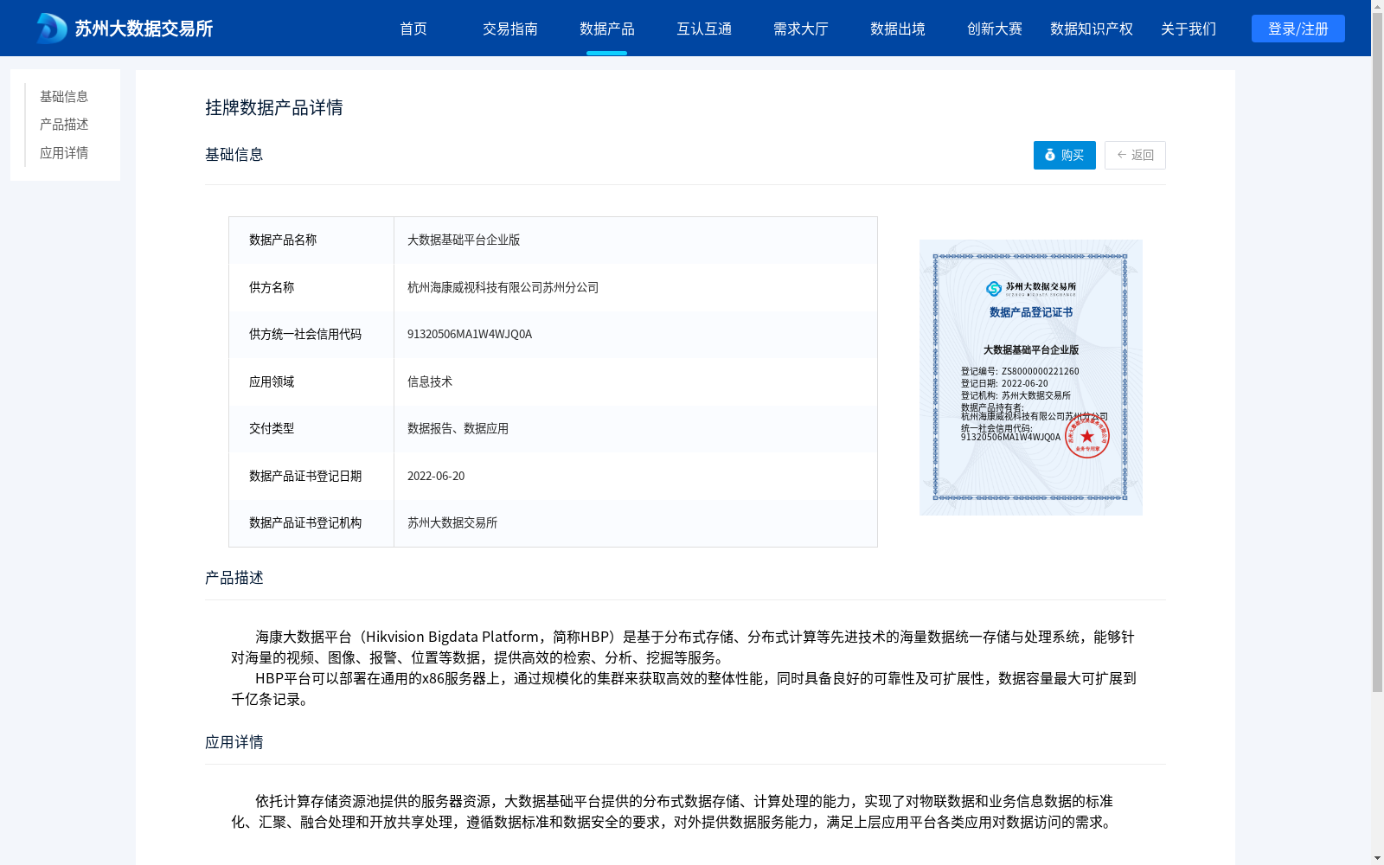Viewport: 1384px width, 865px height.
Task: Click the 挂牌数据产品详情 page heading
Action: click(x=274, y=107)
